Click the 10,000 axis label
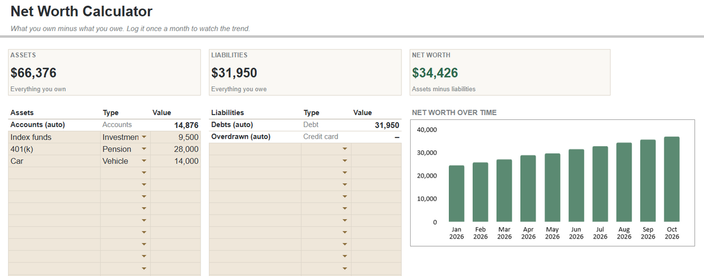The width and height of the screenshot is (704, 276). (x=427, y=199)
